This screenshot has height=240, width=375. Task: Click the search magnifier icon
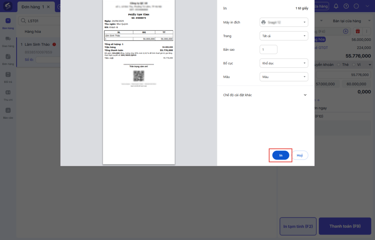coord(23,21)
